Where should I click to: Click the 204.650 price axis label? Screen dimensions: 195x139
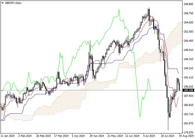tap(189, 23)
